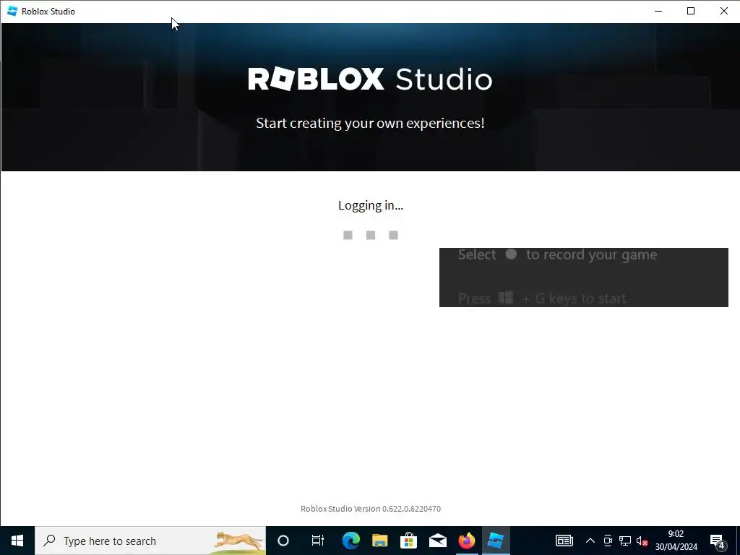Click the Meet Now tray icon
740x555 pixels.
tap(608, 541)
